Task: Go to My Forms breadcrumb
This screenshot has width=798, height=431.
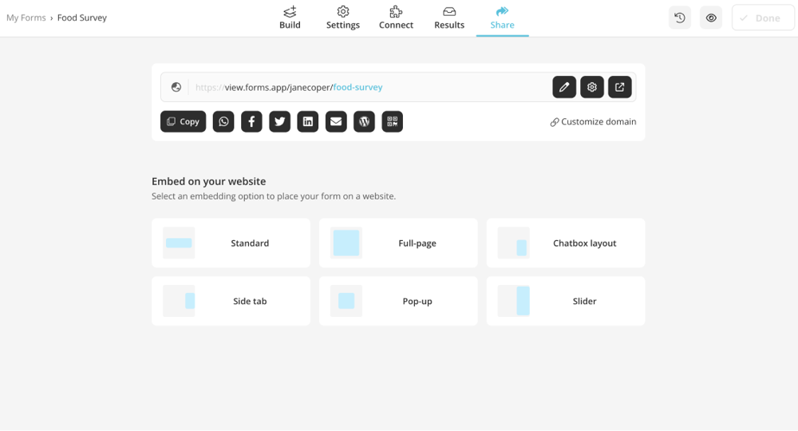Action: click(26, 18)
